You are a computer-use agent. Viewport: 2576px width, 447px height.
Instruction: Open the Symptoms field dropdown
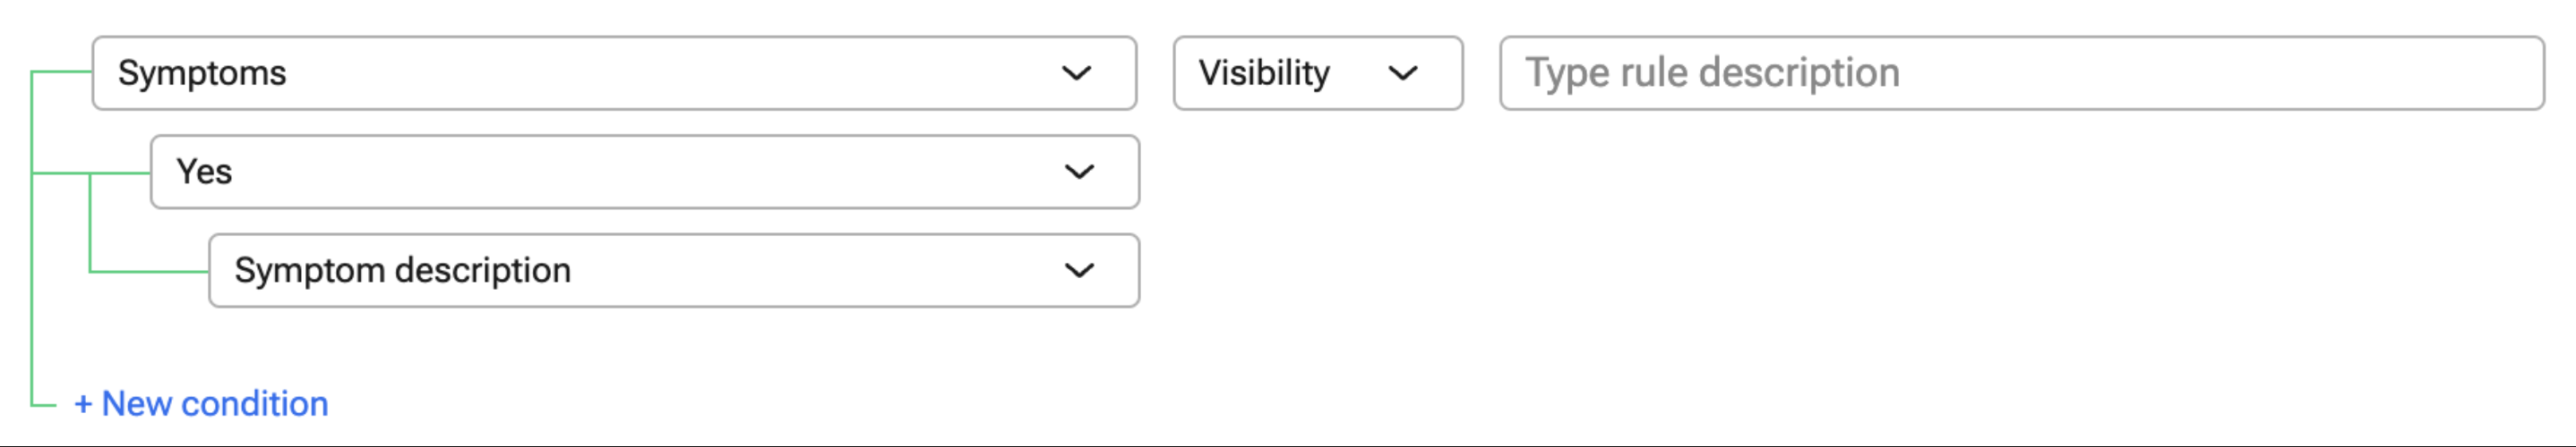(x=614, y=72)
